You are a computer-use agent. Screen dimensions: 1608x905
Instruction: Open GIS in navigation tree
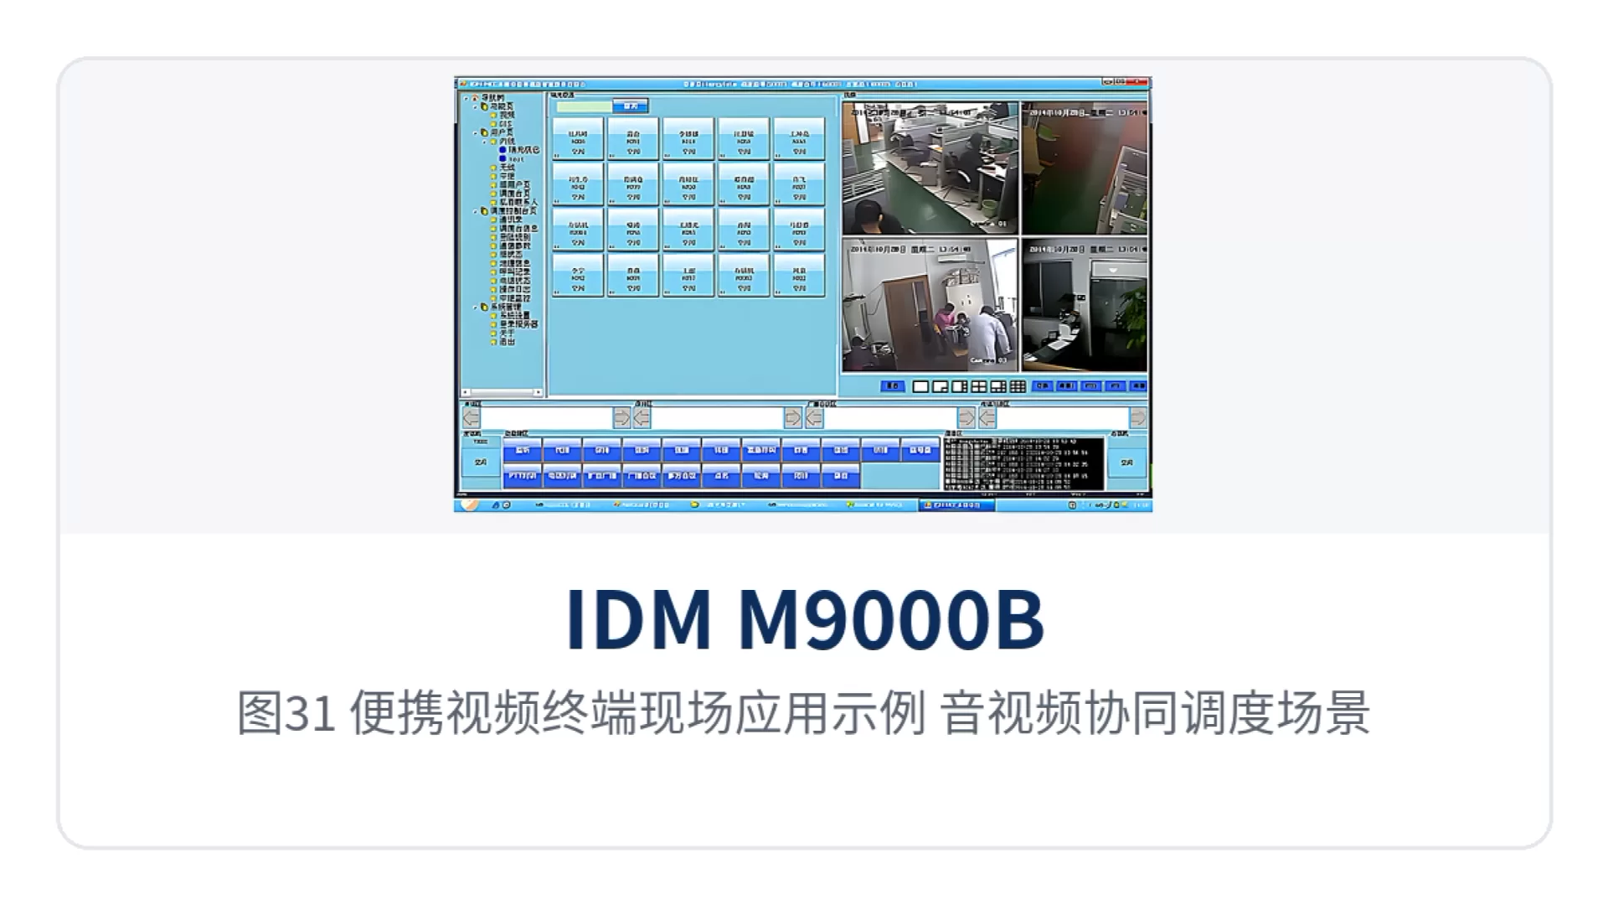(x=505, y=124)
